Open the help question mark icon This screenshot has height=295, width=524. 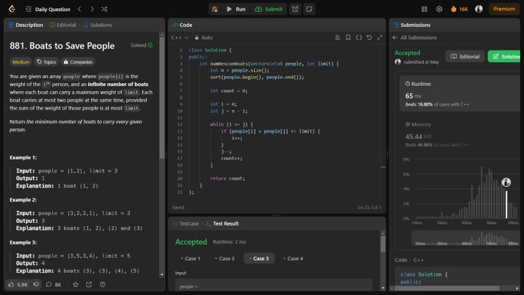point(103,285)
